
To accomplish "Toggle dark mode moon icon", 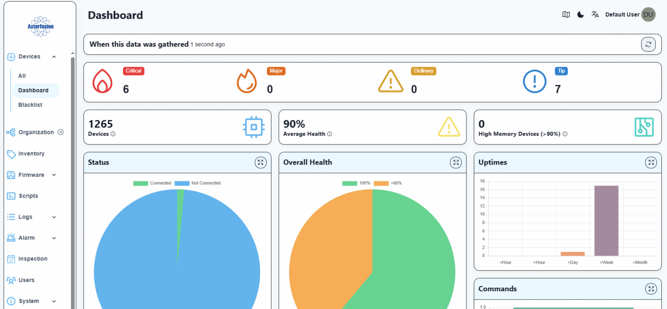I will [581, 15].
